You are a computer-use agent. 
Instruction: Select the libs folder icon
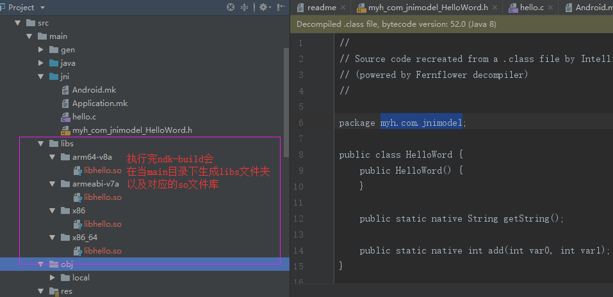click(x=54, y=144)
